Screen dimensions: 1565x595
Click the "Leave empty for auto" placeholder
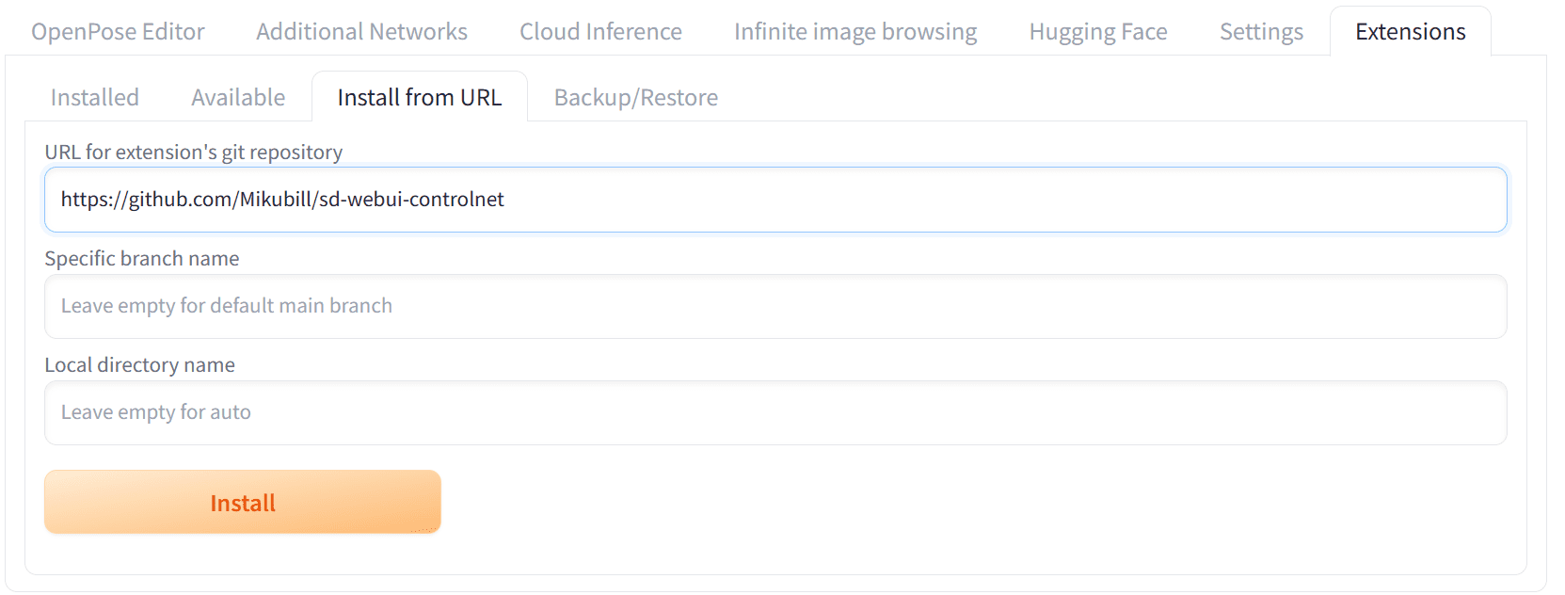coord(156,412)
